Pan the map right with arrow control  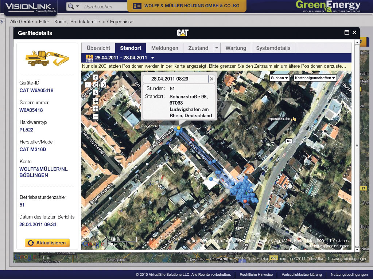[x=103, y=85]
